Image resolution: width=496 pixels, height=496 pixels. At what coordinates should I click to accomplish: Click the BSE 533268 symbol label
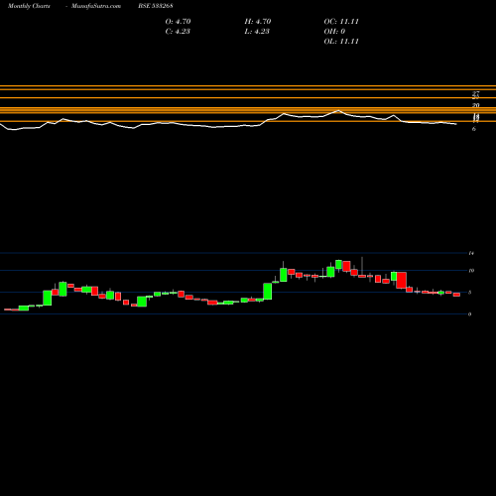(x=156, y=6)
